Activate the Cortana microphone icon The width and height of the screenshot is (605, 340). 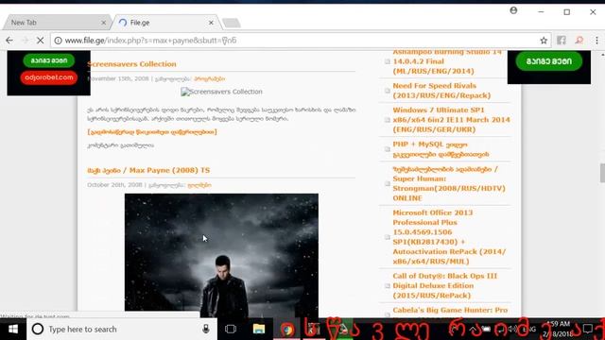click(206, 330)
